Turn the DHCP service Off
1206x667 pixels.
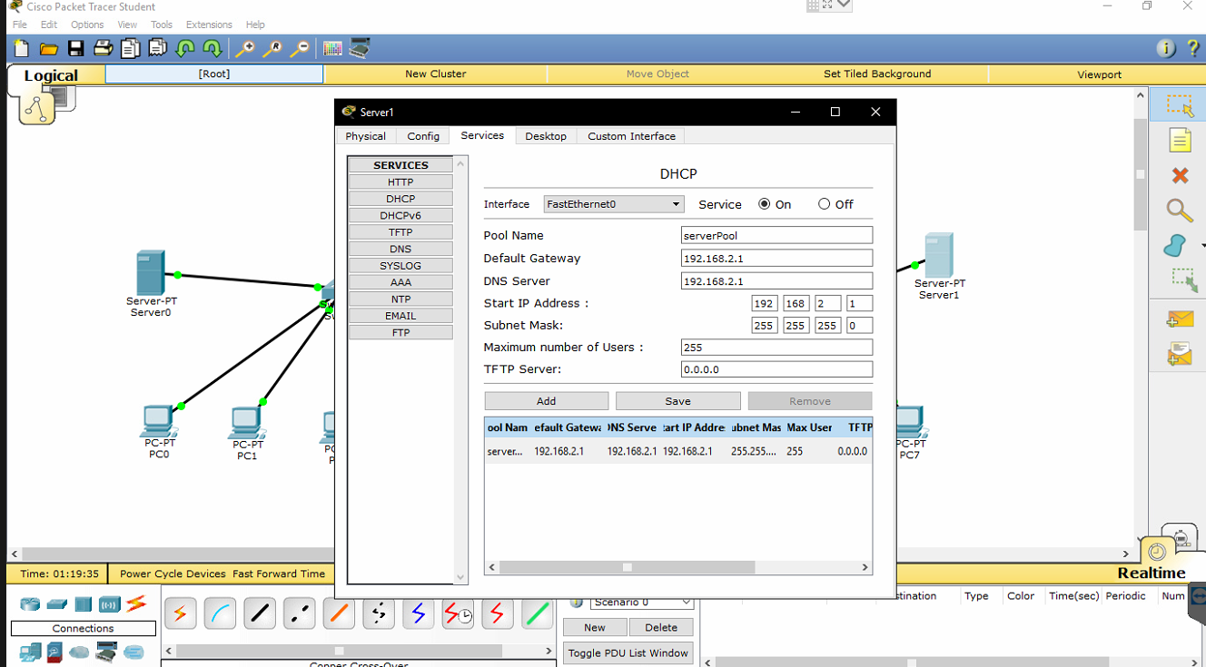[825, 204]
